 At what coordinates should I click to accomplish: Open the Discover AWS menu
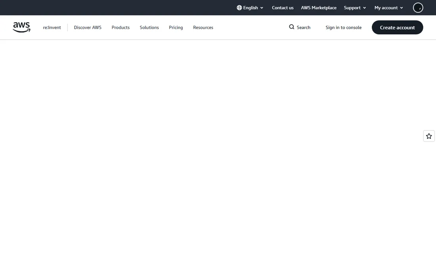[88, 27]
